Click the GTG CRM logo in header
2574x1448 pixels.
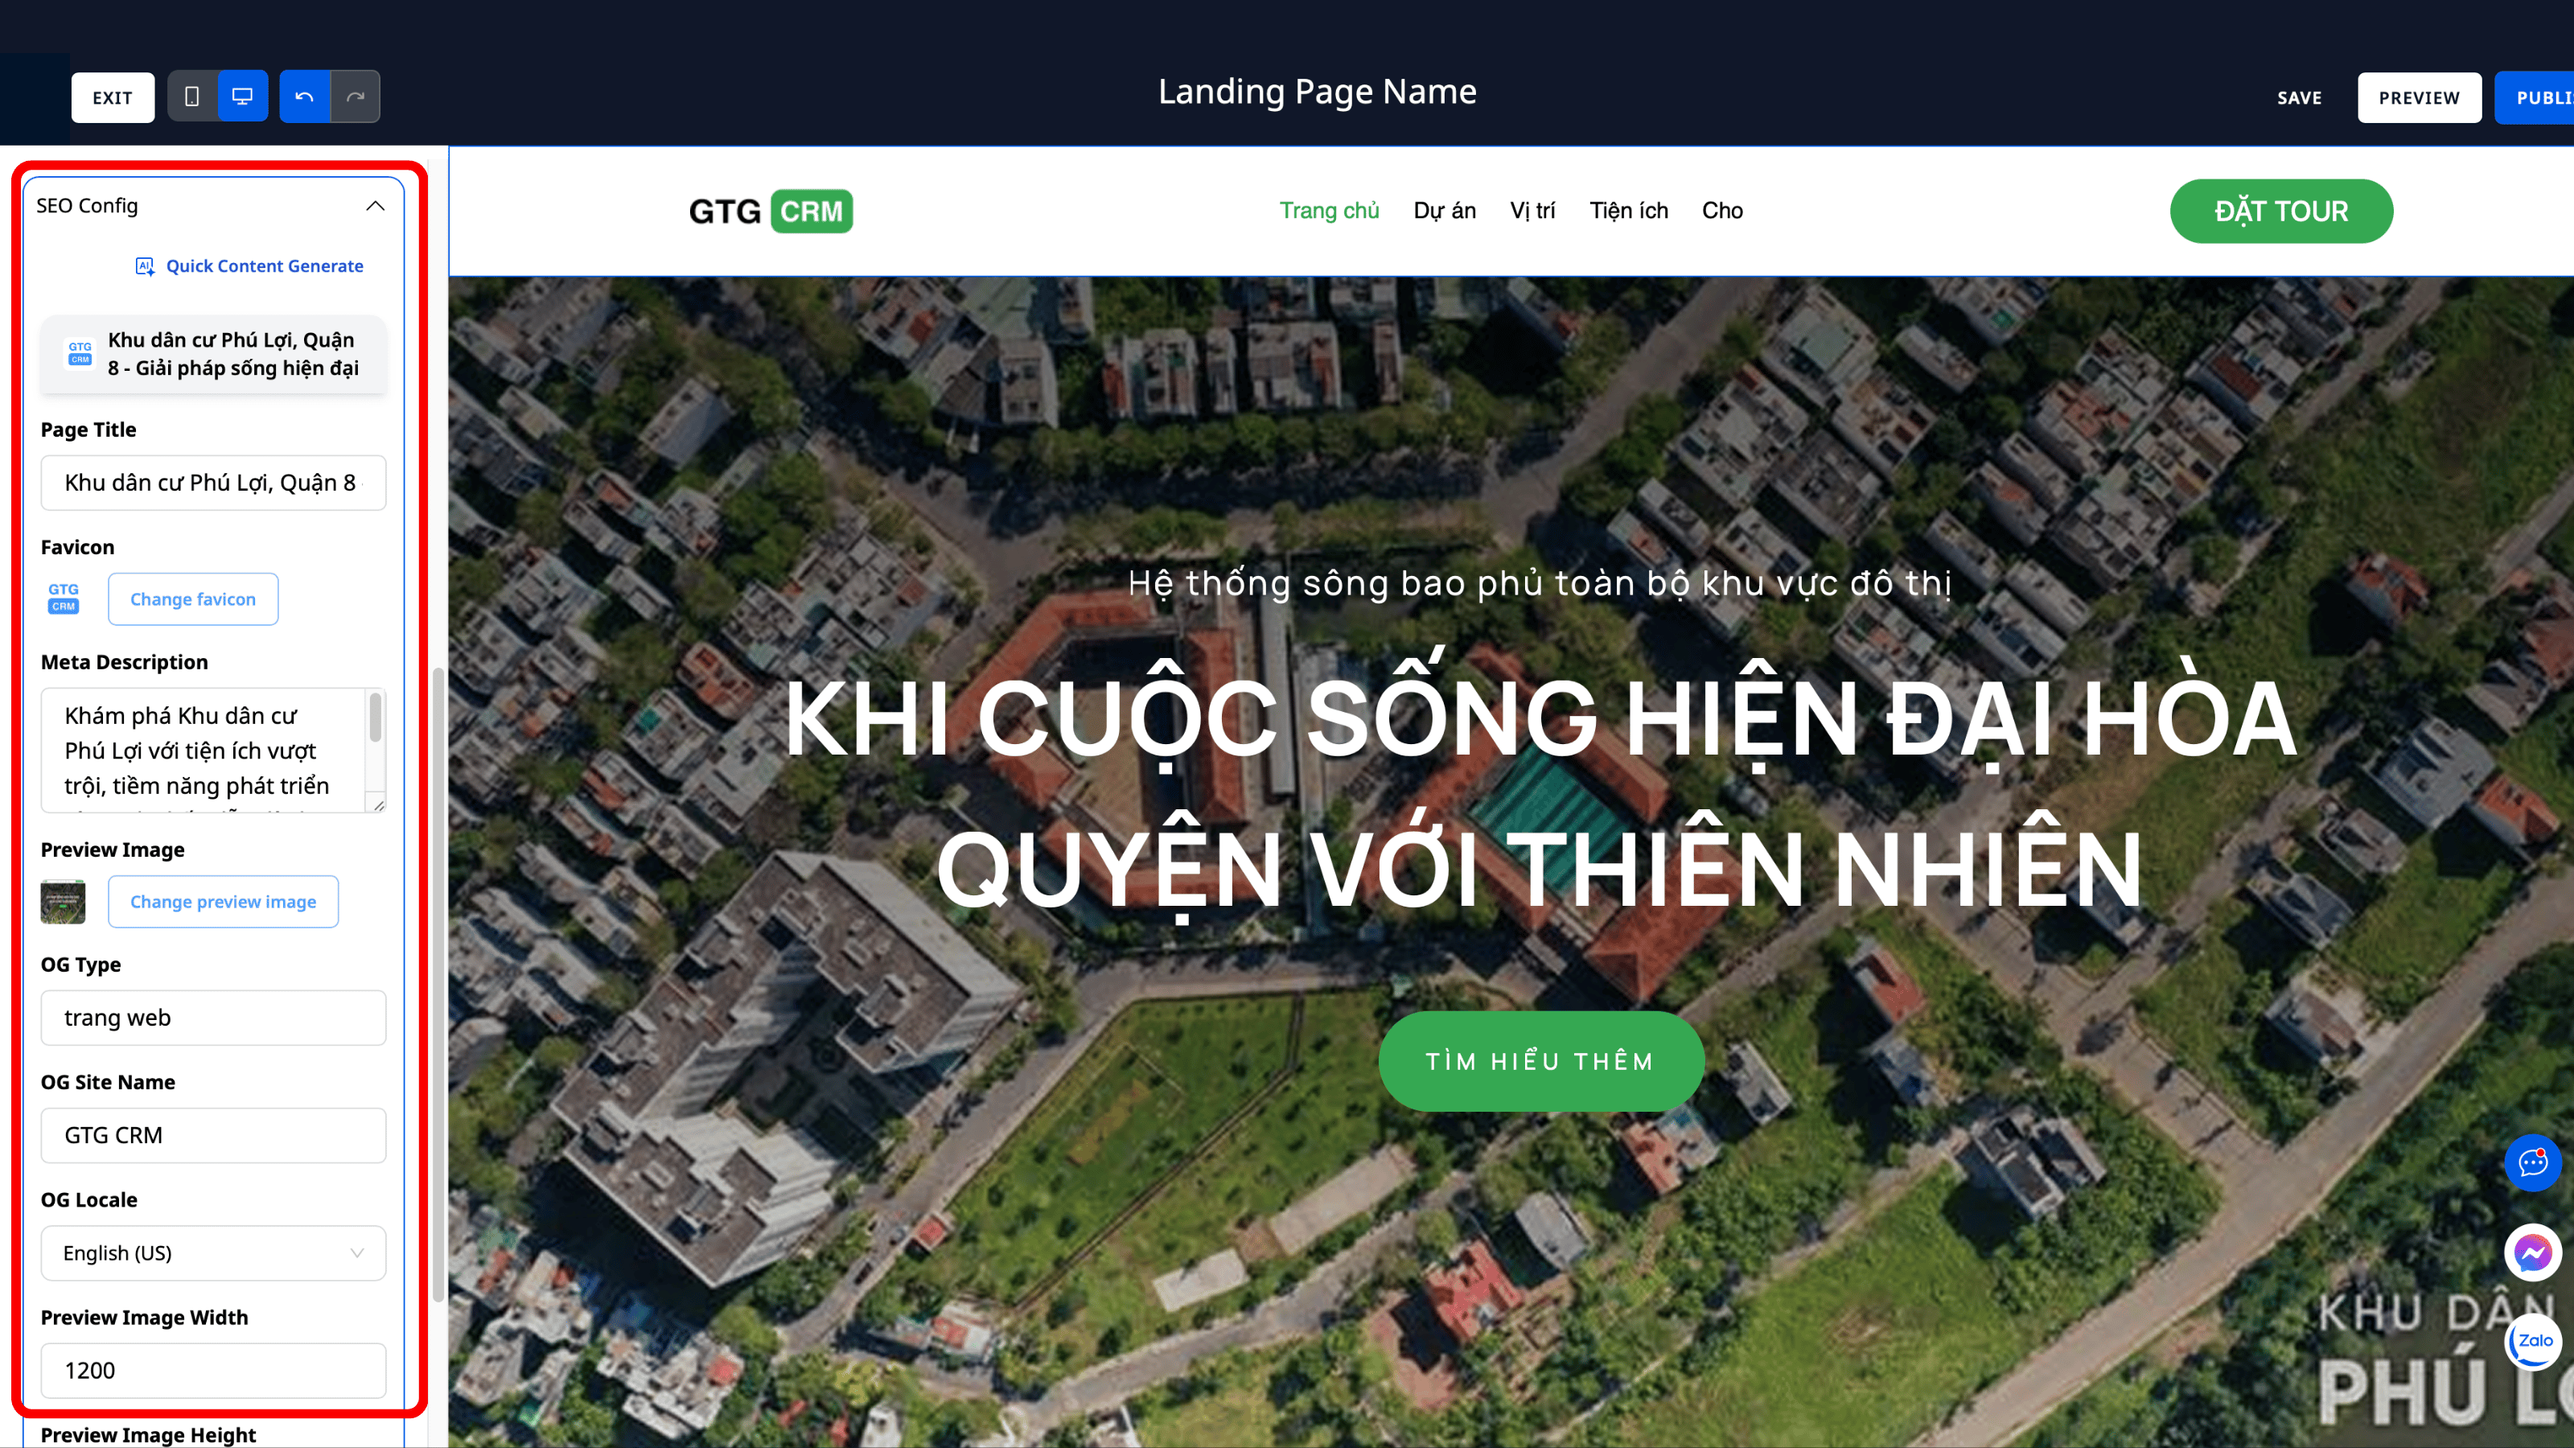(x=771, y=211)
